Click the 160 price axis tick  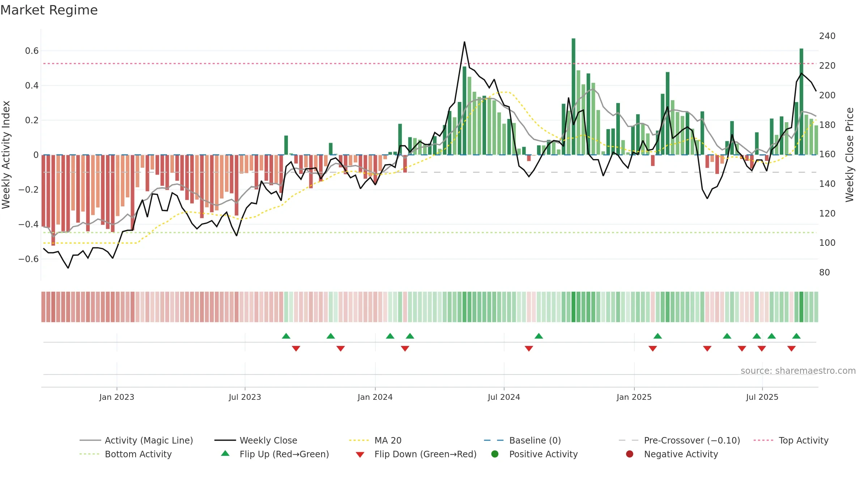point(827,154)
